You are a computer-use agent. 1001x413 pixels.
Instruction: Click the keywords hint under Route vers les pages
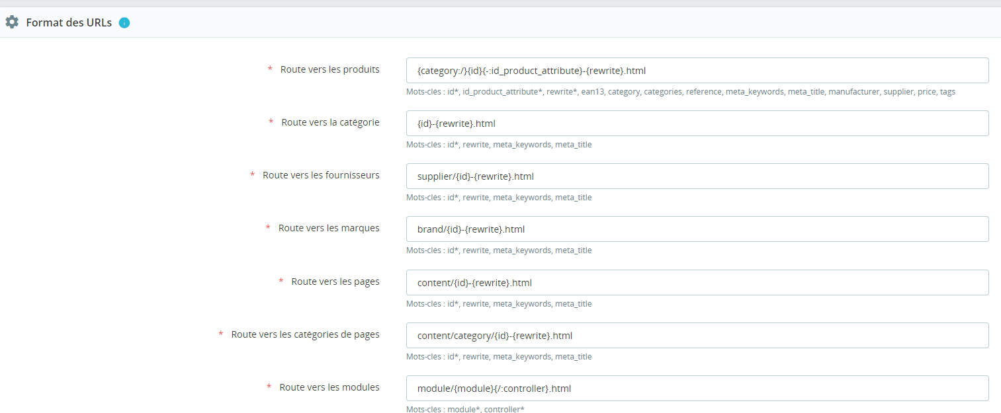(x=499, y=304)
